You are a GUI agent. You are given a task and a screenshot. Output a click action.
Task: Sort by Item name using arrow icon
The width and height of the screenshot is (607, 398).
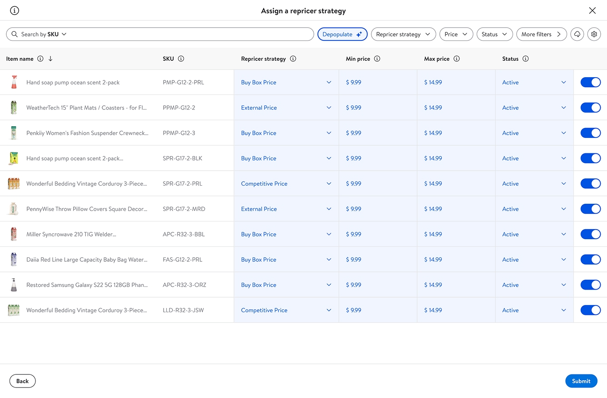pyautogui.click(x=50, y=59)
